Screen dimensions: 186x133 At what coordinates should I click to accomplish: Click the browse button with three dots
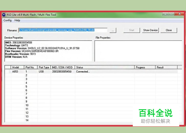(113, 30)
